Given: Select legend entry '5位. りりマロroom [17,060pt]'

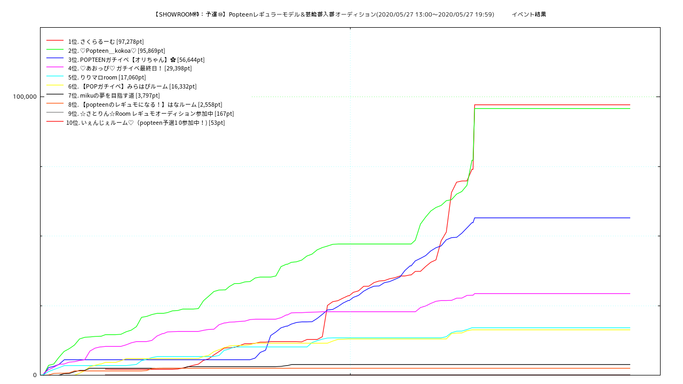Looking at the screenshot, I should (x=107, y=77).
